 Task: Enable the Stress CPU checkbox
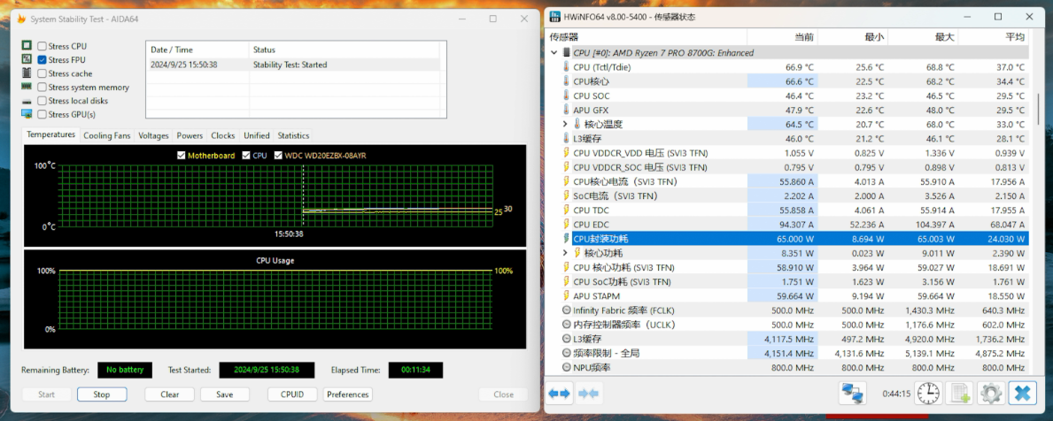click(42, 46)
